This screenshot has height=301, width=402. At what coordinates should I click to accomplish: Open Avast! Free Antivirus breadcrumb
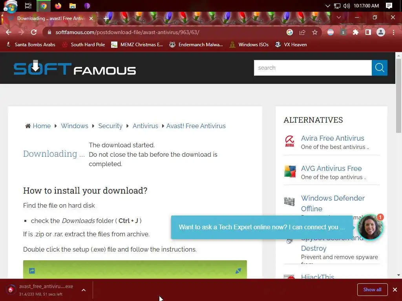point(196,126)
